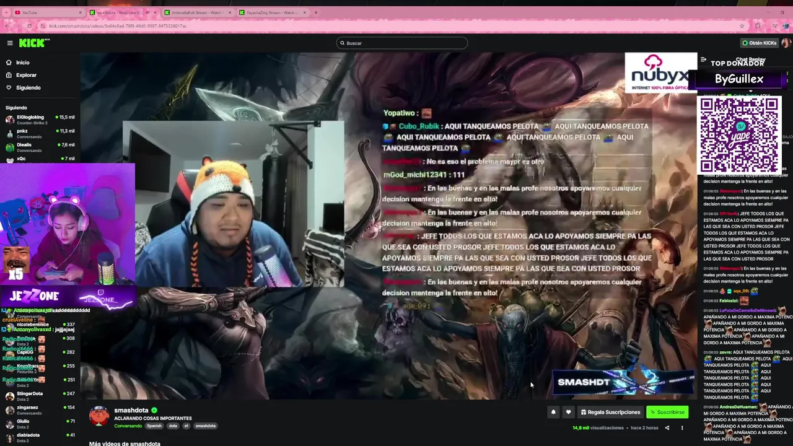This screenshot has height=446, width=793.
Task: Open the hamburger sidebar menu
Action: coord(10,43)
